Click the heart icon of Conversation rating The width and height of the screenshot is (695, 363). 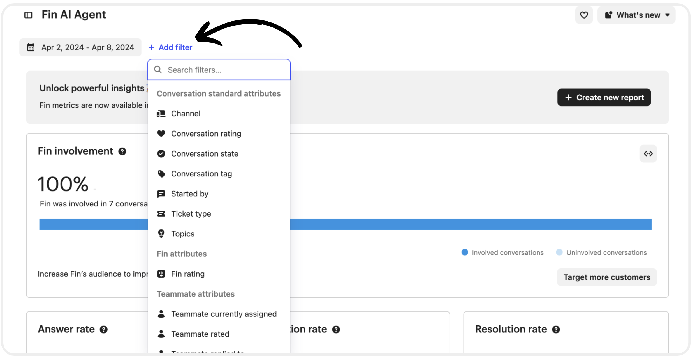(x=161, y=134)
